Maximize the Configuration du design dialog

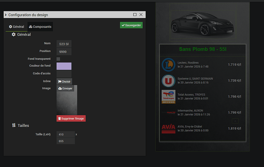click(135, 14)
